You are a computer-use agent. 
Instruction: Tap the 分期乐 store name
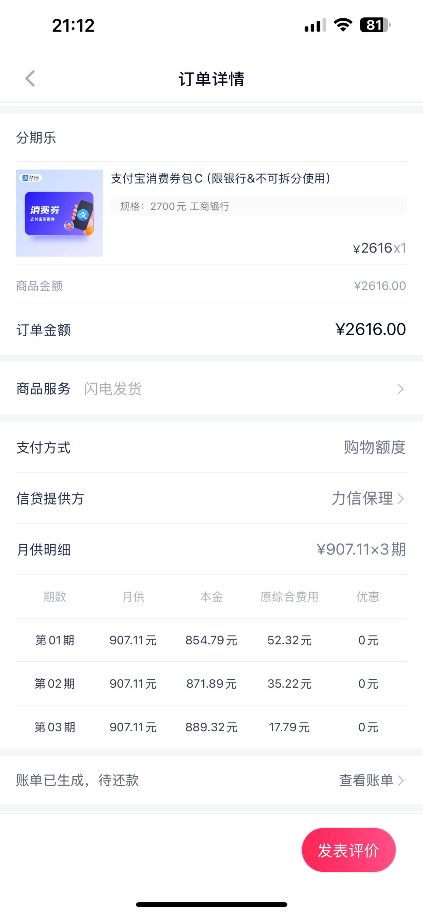(36, 138)
